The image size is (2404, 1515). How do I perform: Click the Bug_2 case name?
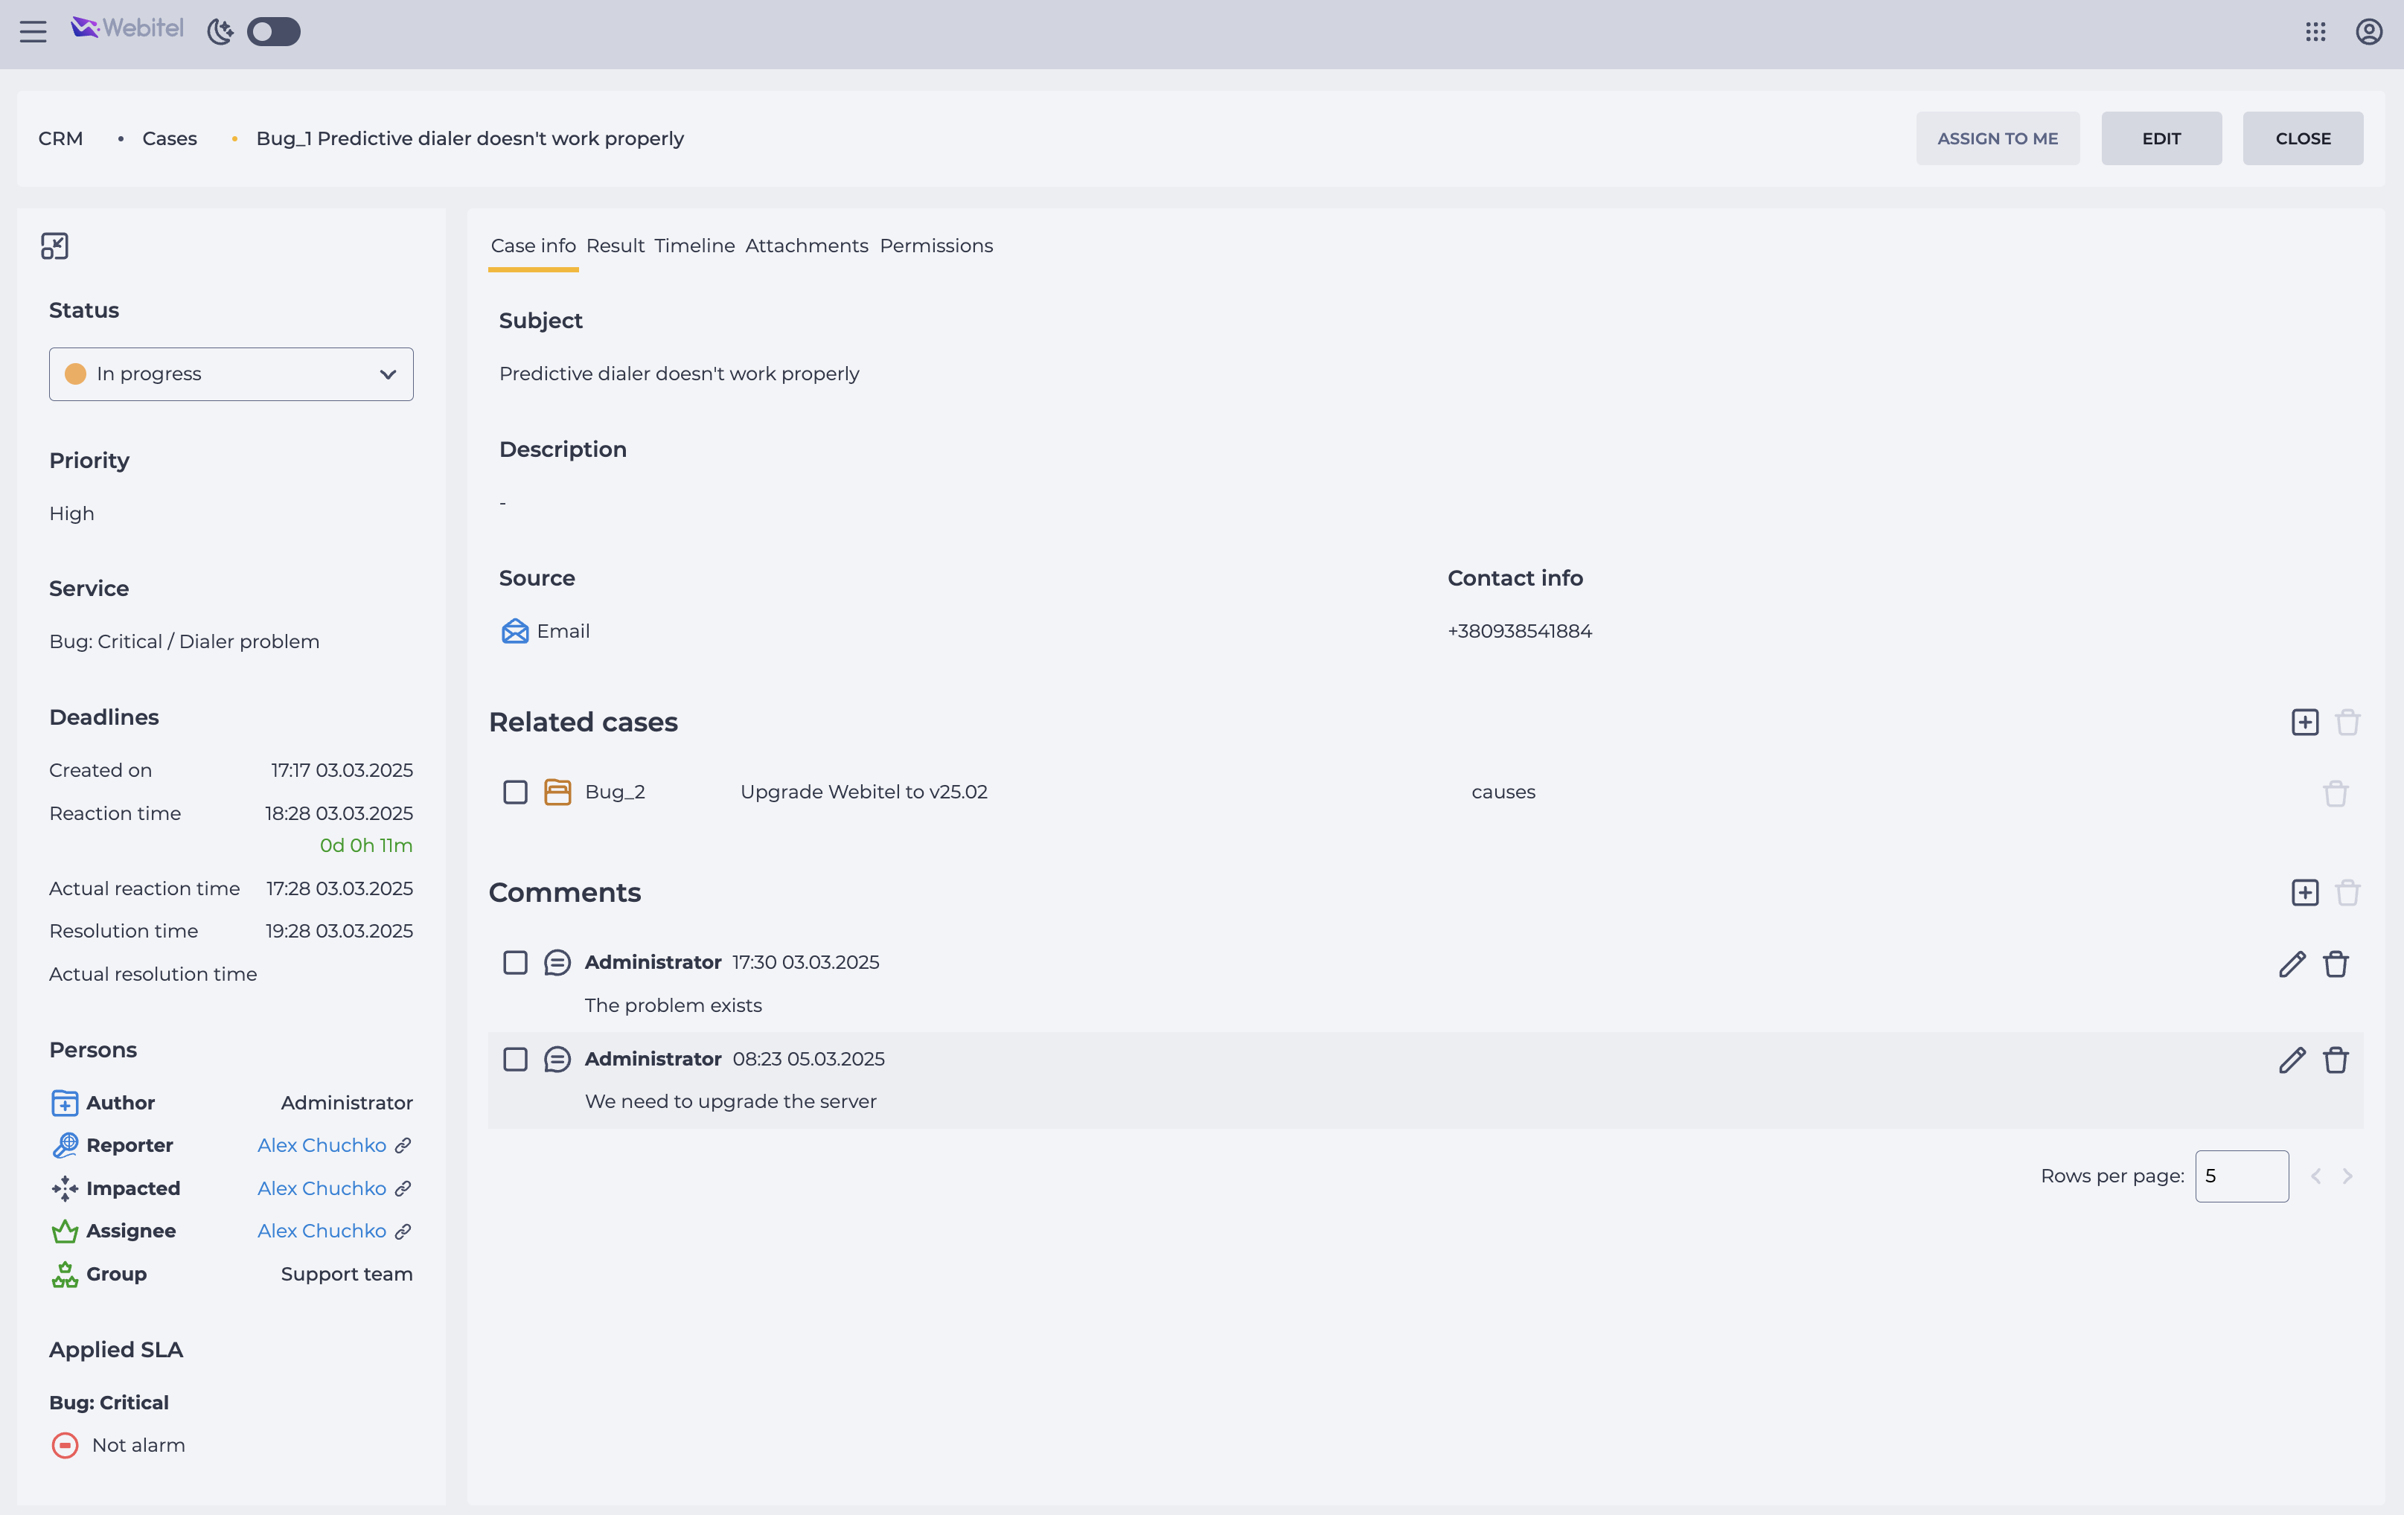click(x=615, y=792)
